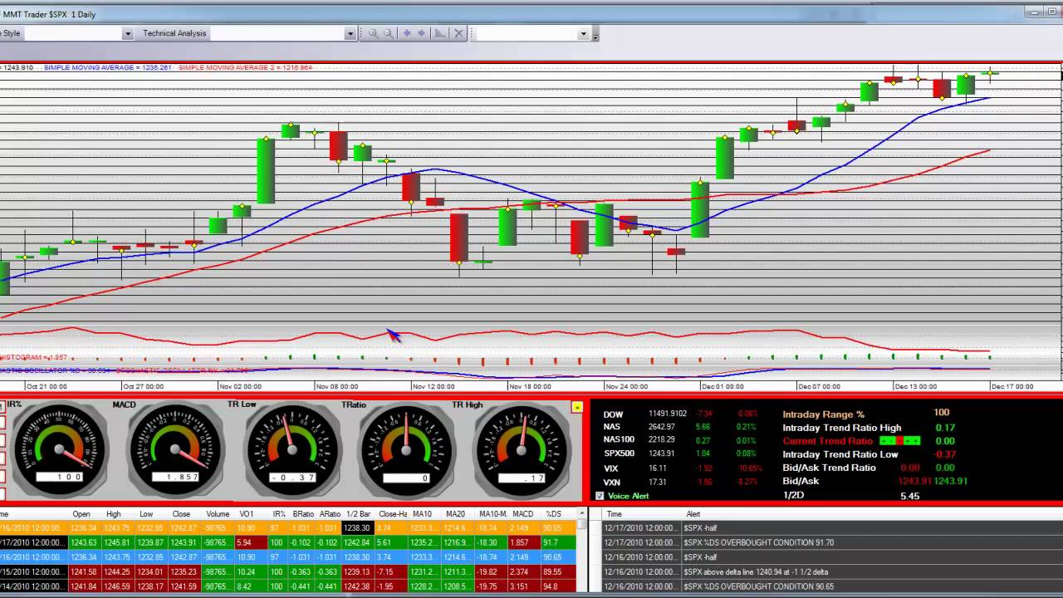The image size is (1063, 598).
Task: Click the delete X toolbar icon
Action: coord(458,33)
